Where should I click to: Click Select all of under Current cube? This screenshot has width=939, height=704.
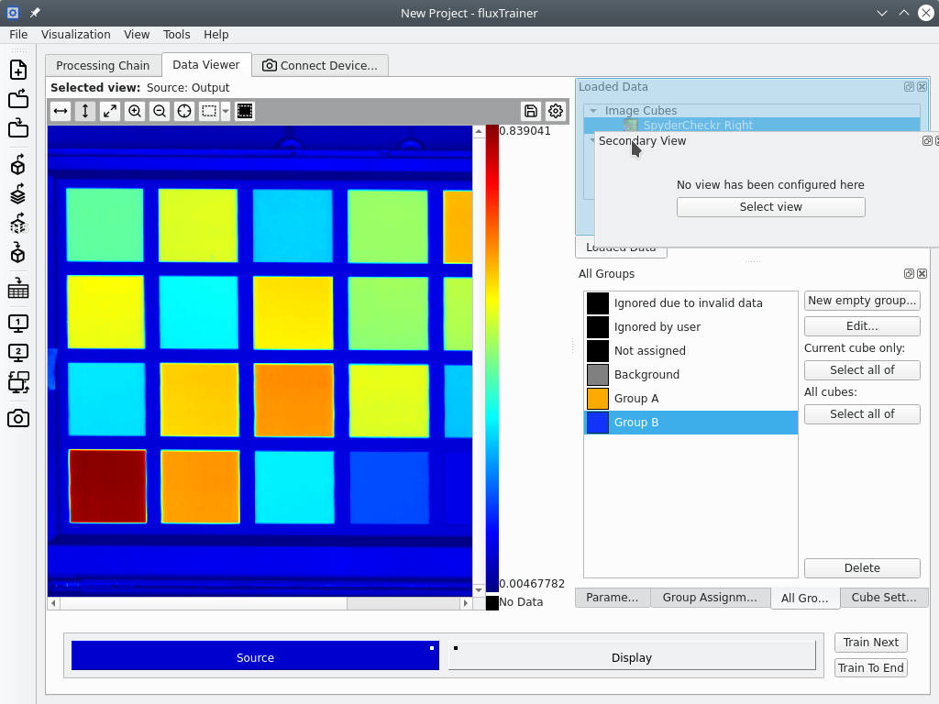(x=862, y=370)
